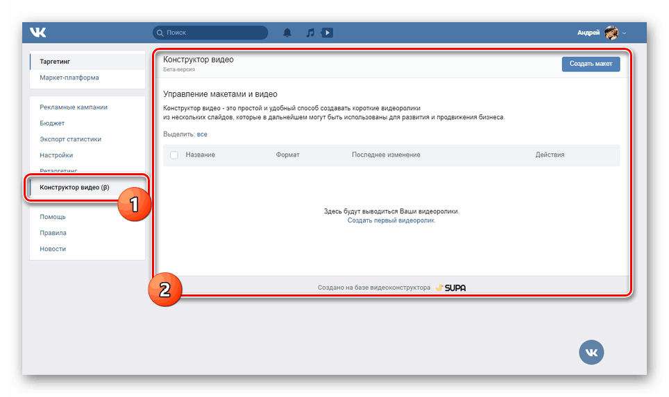Image resolution: width=669 pixels, height=397 pixels.
Task: Open Правила in sidebar
Action: pos(53,233)
